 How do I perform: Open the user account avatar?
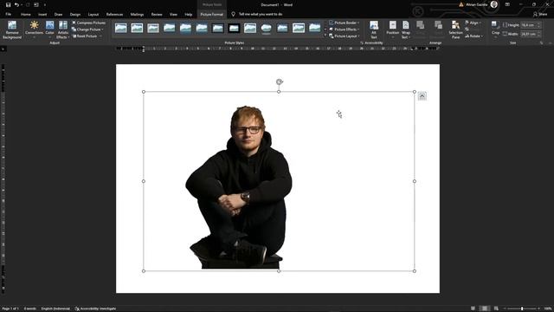tap(494, 4)
